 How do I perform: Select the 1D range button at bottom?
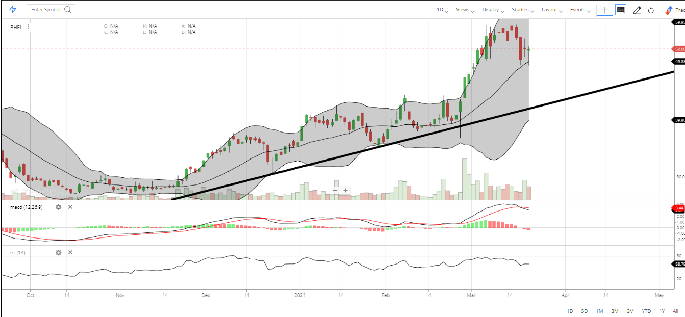[570, 311]
